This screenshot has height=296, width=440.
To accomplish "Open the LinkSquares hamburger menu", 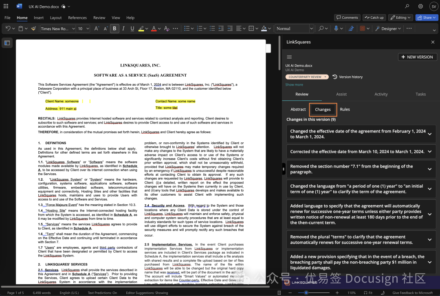I will click(x=289, y=57).
